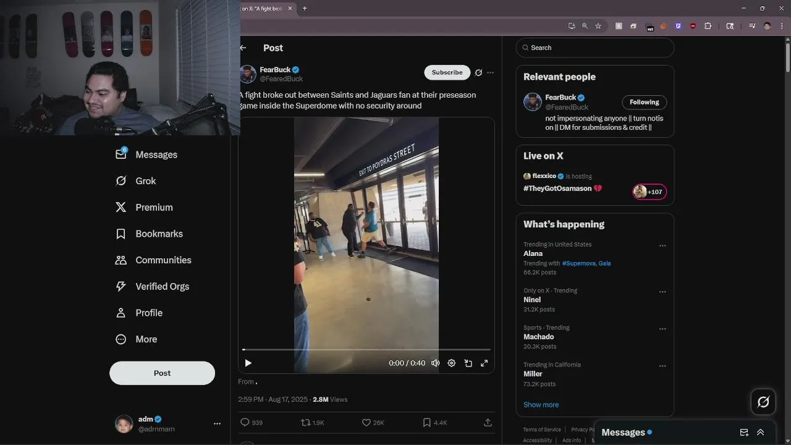Share the post with the share icon

click(488, 423)
